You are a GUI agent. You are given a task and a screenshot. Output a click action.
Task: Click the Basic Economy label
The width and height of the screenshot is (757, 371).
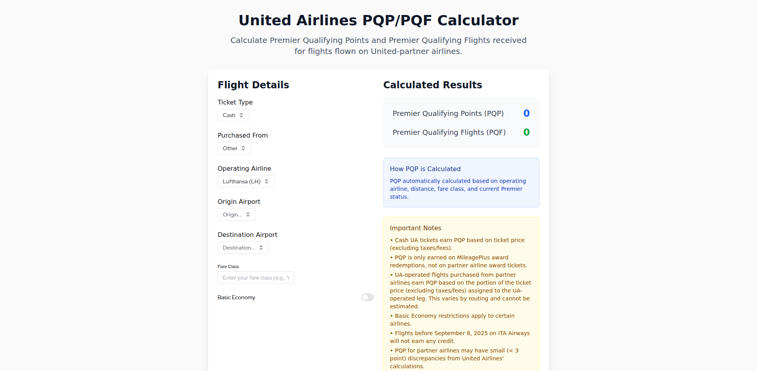tap(236, 297)
